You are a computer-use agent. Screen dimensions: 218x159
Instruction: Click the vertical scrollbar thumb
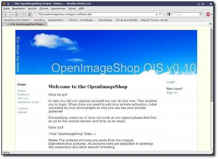212,65
